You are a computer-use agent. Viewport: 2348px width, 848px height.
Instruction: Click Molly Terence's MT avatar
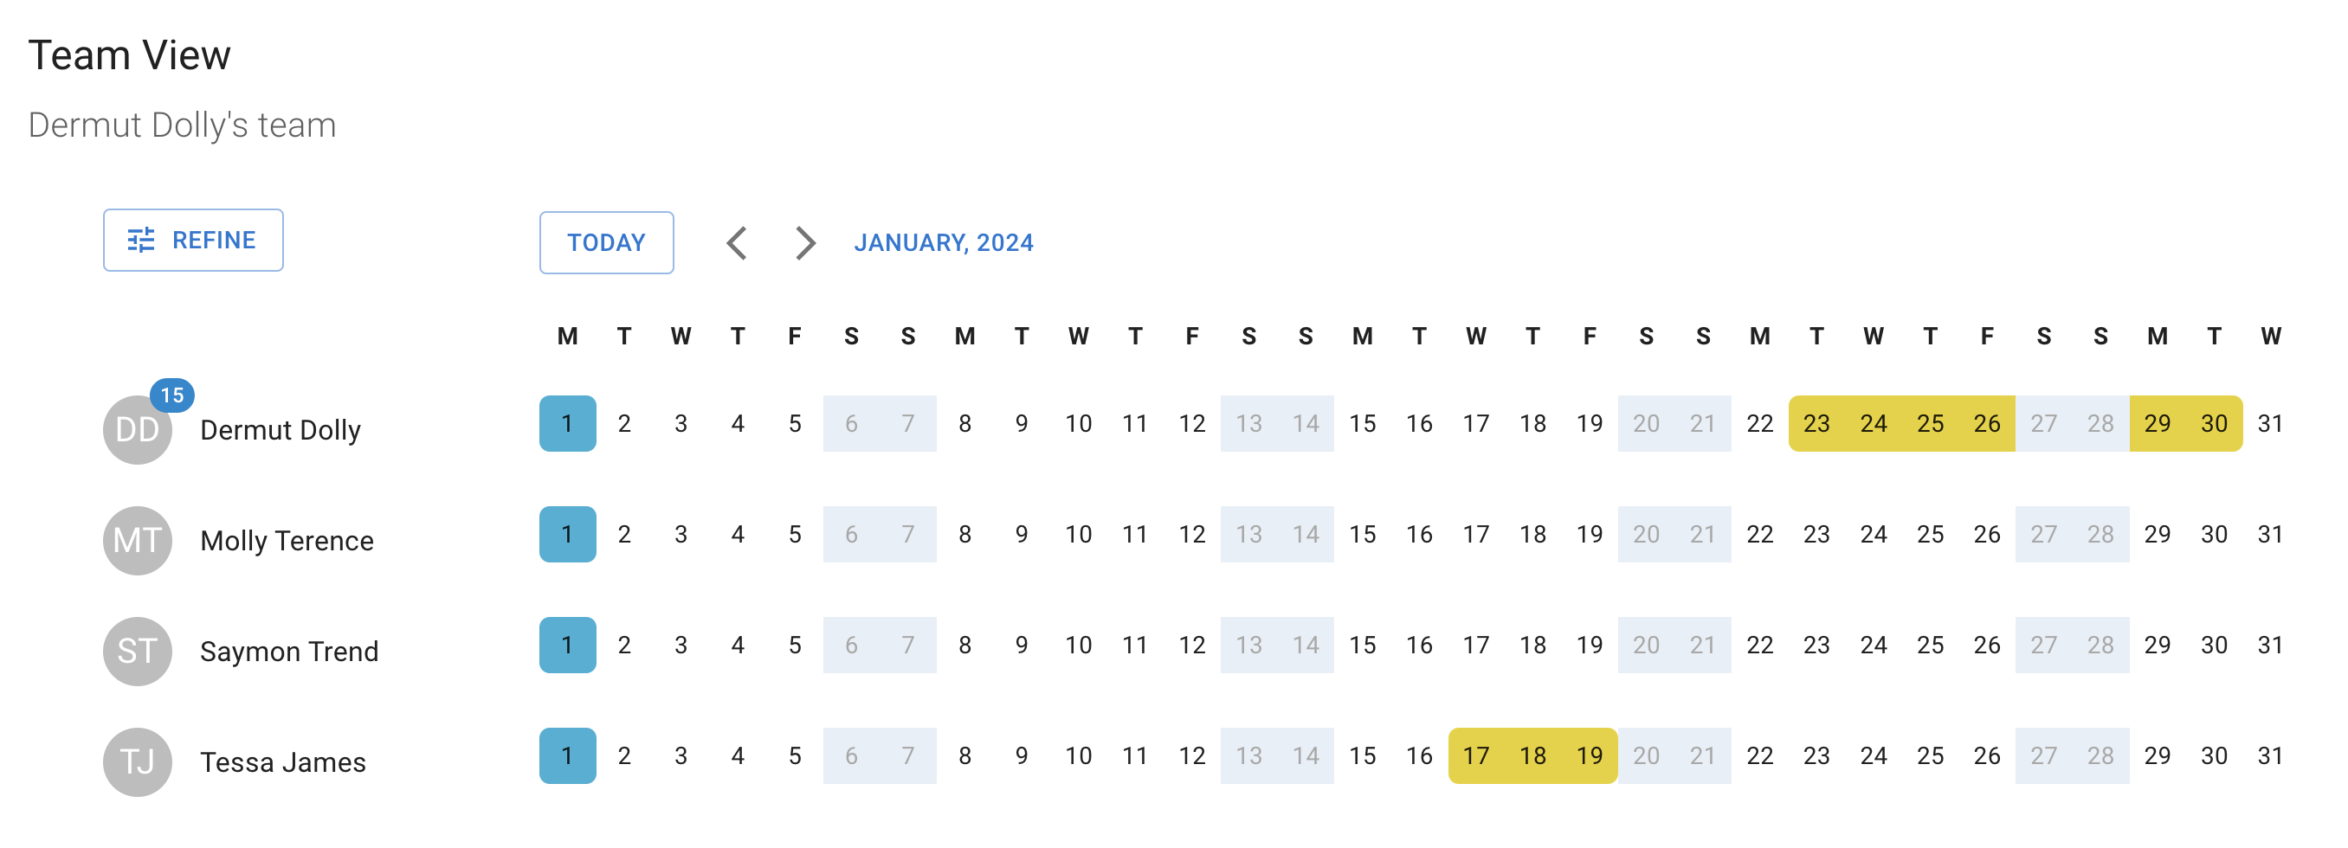pyautogui.click(x=137, y=541)
